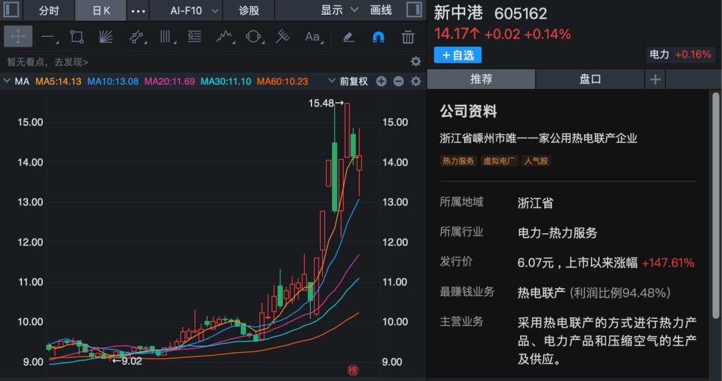This screenshot has height=381, width=722.
Task: Open indicator settings gear beside 前复权
Action: tap(416, 82)
